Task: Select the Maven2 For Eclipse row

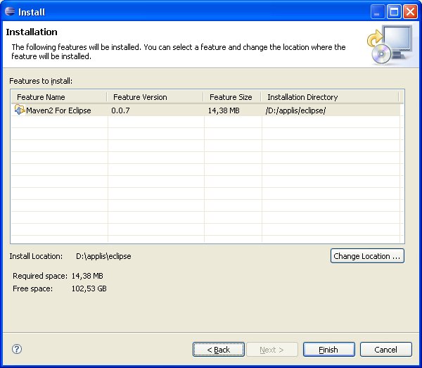Action: tap(58, 110)
